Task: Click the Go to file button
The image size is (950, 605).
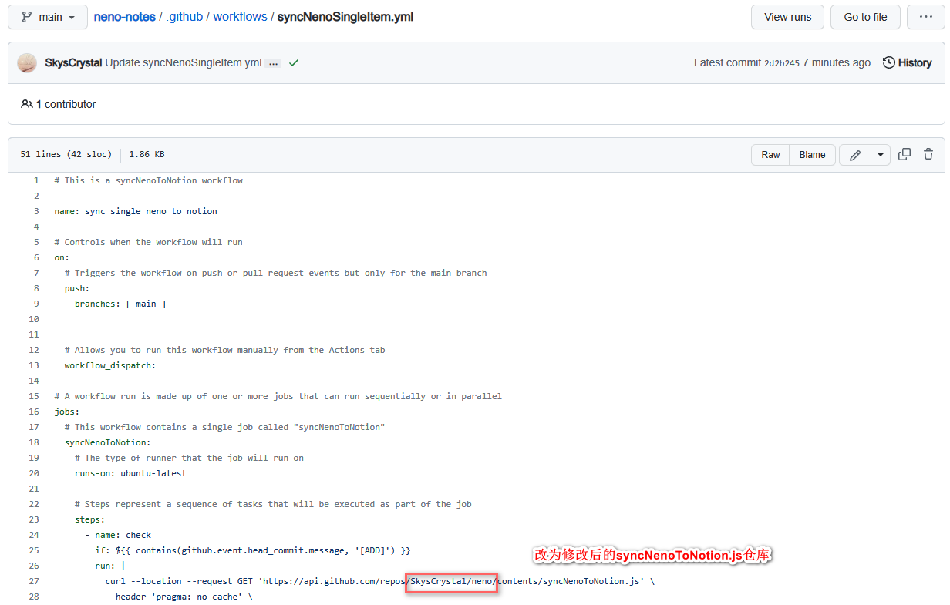Action: coord(865,17)
